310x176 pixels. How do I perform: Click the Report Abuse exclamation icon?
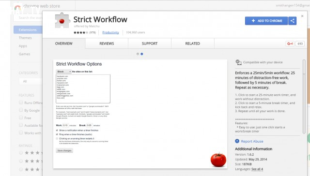coord(237,141)
